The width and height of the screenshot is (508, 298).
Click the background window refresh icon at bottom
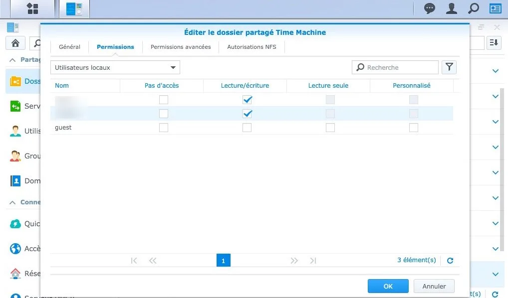click(495, 294)
